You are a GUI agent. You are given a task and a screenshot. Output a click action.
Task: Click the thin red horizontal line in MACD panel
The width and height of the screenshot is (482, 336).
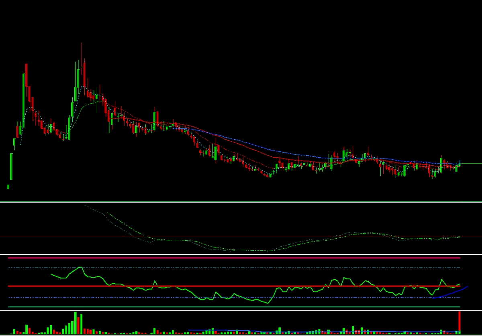click(x=241, y=236)
